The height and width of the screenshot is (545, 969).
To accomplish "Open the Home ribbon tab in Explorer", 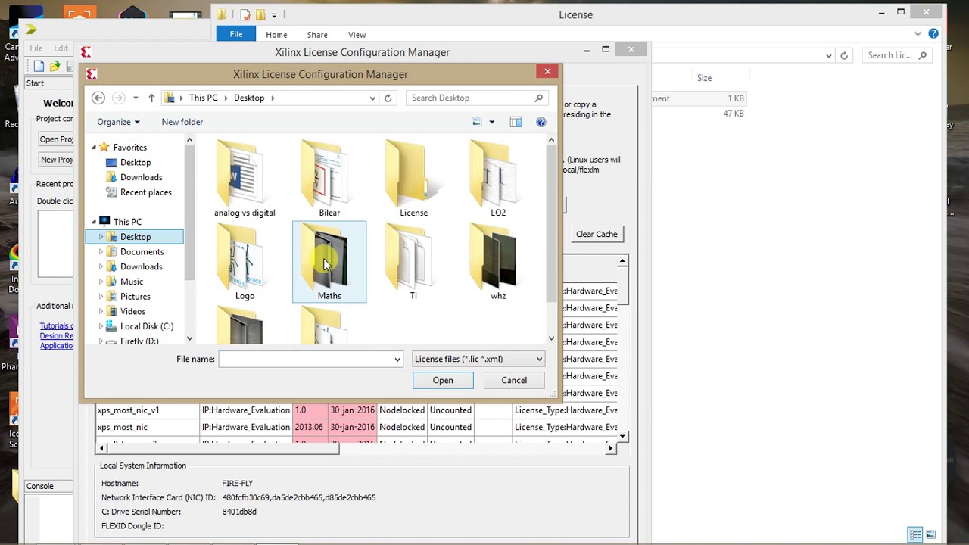I will pos(276,35).
